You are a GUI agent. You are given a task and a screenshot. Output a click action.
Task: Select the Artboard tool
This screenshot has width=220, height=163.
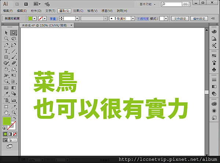pyautogui.click(x=6, y=107)
